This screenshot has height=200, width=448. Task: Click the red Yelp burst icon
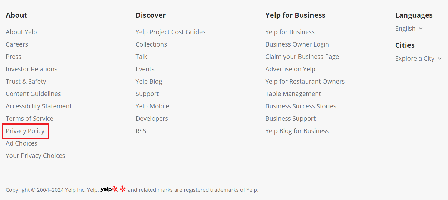[123, 189]
